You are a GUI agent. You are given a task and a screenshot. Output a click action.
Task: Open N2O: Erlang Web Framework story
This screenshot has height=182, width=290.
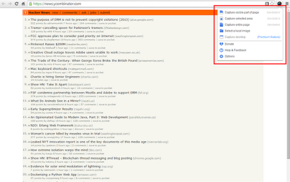point(52,125)
